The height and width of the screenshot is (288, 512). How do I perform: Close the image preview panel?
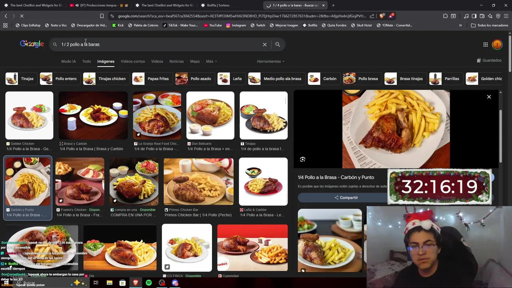[x=489, y=97]
